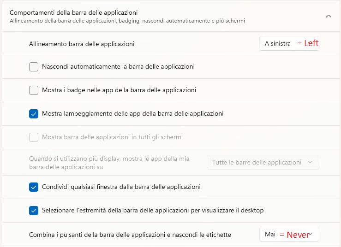Click the greyed-out tutti gli schermi checkbox
Image resolution: width=341 pixels, height=247 pixels.
coord(34,137)
